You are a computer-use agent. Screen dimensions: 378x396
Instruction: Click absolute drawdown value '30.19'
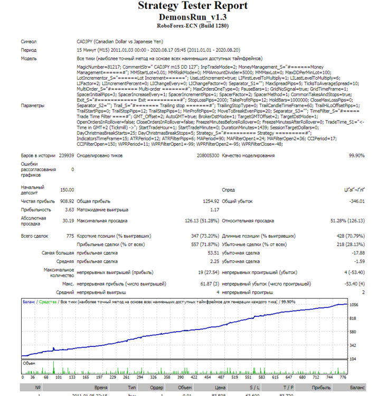click(68, 221)
